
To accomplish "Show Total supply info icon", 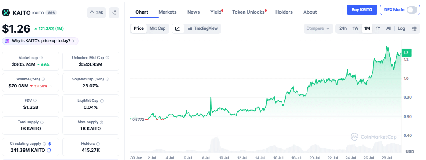I will 42,122.
